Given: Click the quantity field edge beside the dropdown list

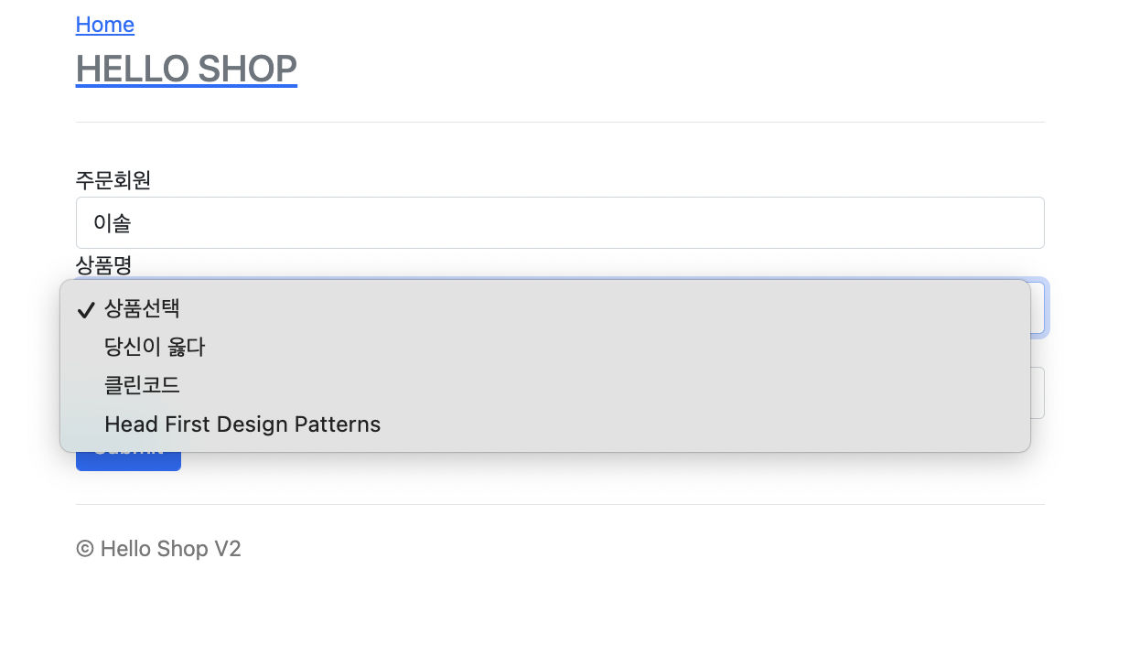Looking at the screenshot, I should [1038, 392].
